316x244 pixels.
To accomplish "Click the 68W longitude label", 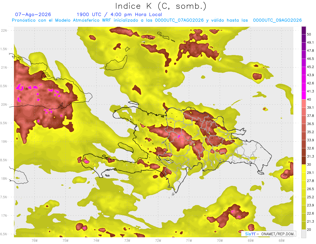I will coord(282,240).
